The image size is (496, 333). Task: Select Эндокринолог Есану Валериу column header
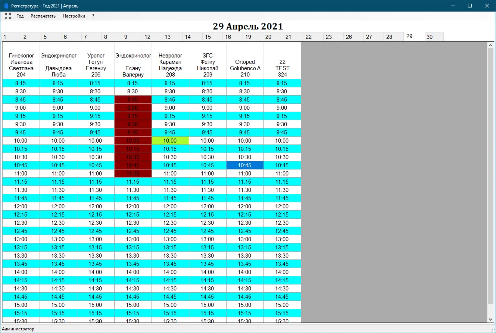pos(133,60)
